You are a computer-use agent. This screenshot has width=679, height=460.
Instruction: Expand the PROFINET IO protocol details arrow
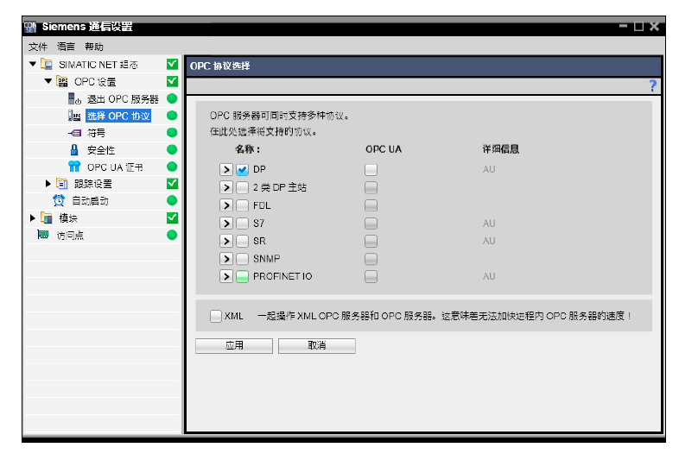coord(226,276)
